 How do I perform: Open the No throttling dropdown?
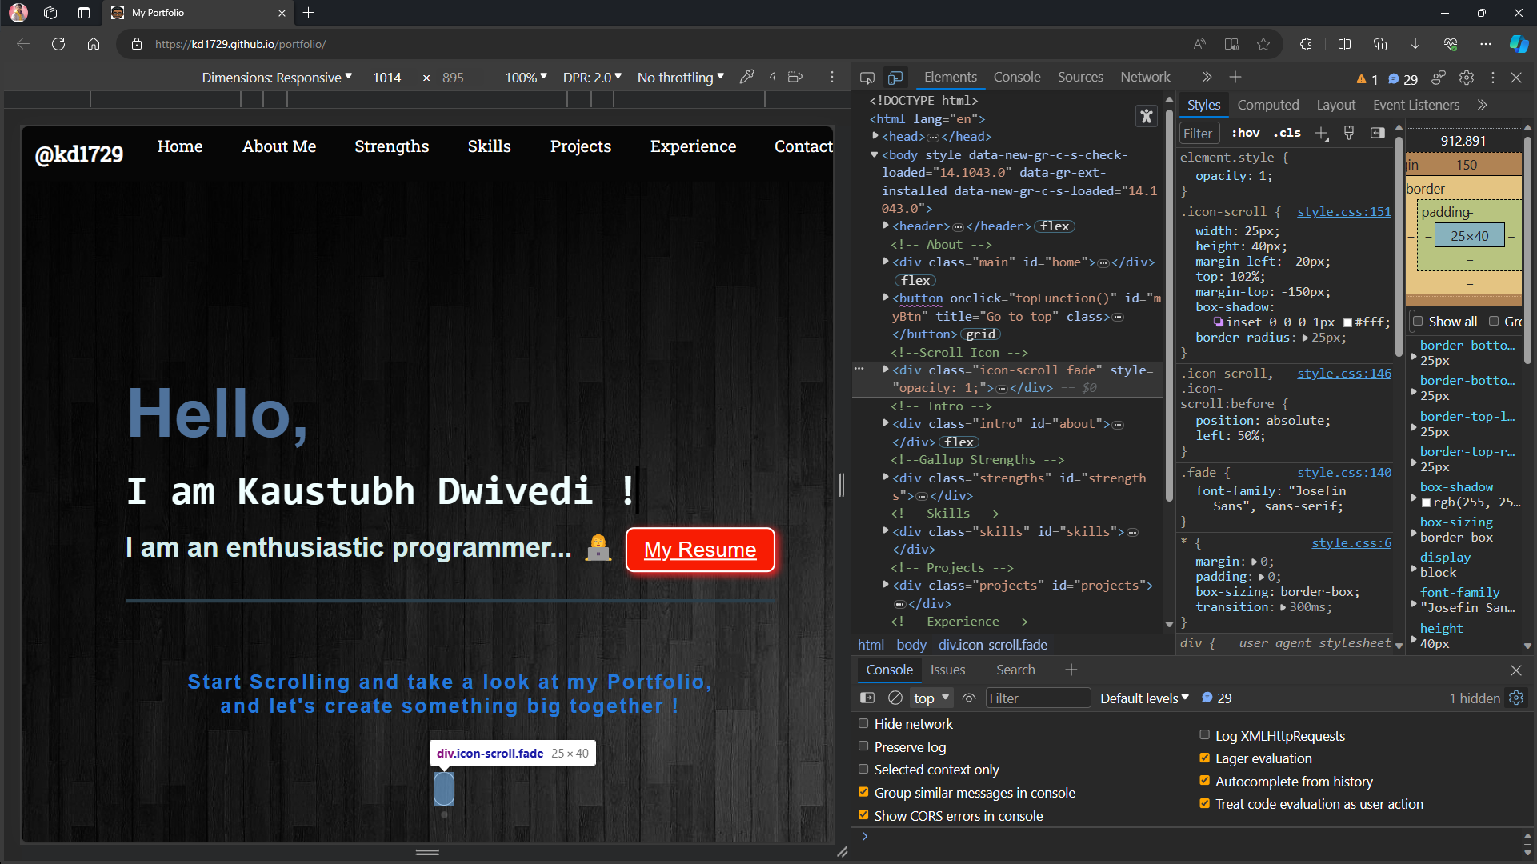pos(679,77)
